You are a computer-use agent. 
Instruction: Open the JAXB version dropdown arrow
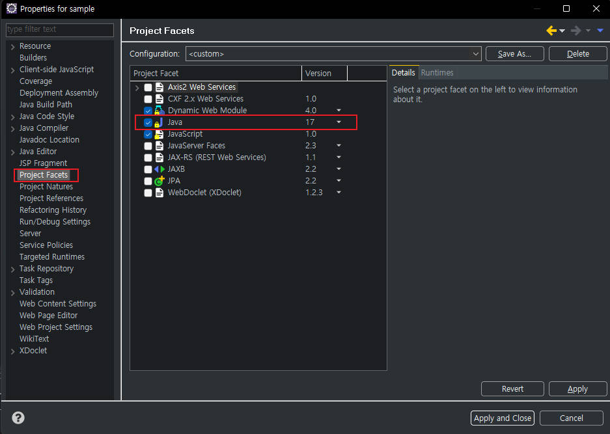(x=339, y=169)
